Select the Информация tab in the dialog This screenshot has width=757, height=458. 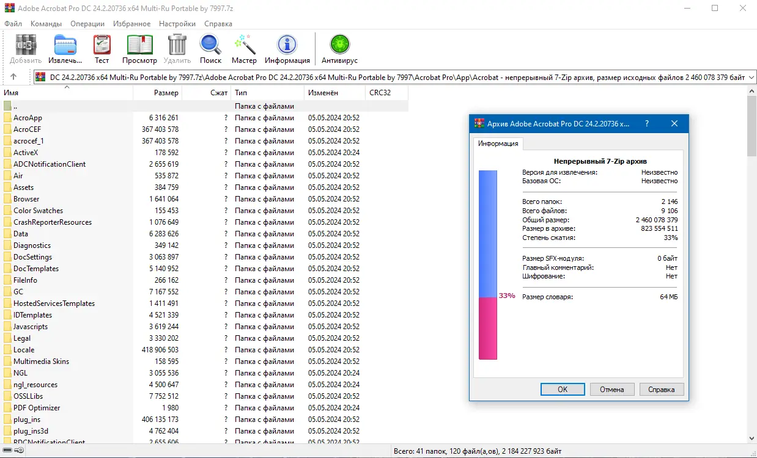coord(498,144)
